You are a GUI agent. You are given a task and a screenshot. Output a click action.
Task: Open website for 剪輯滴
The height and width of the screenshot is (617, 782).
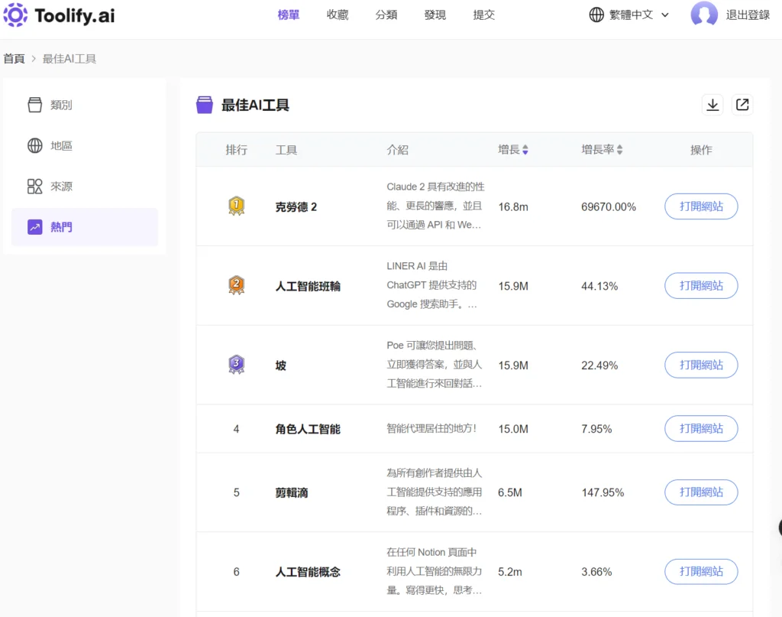coord(701,492)
